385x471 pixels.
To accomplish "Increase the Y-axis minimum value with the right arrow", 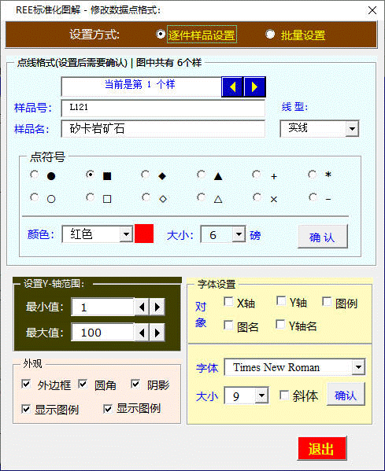I will [157, 307].
